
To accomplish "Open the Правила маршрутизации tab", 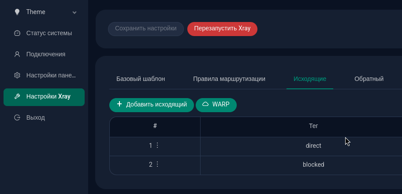I will 229,79.
